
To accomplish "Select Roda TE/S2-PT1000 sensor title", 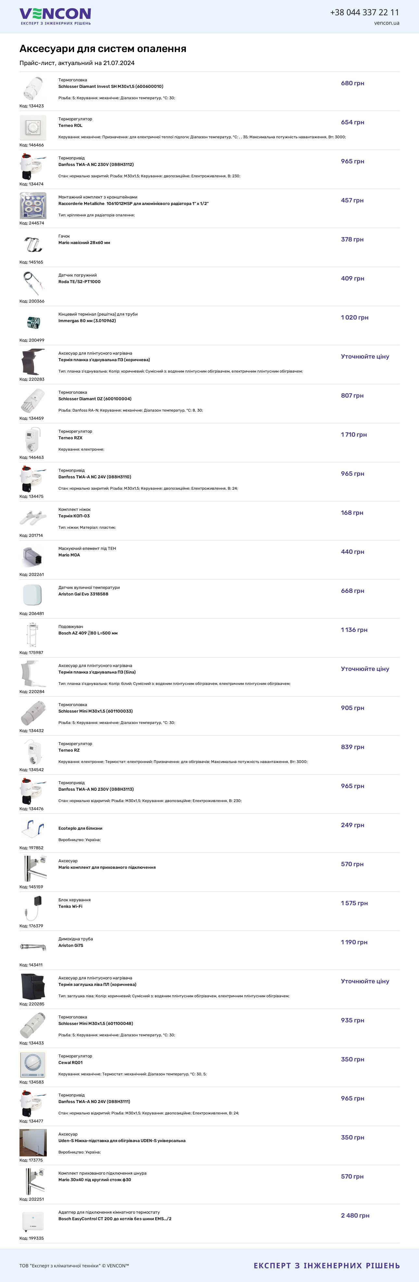I will (x=80, y=282).
